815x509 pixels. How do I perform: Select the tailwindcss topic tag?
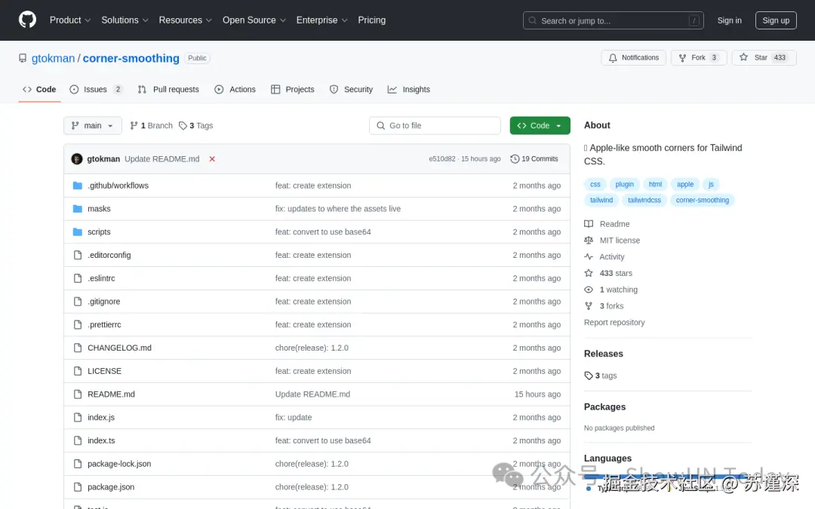(x=644, y=200)
